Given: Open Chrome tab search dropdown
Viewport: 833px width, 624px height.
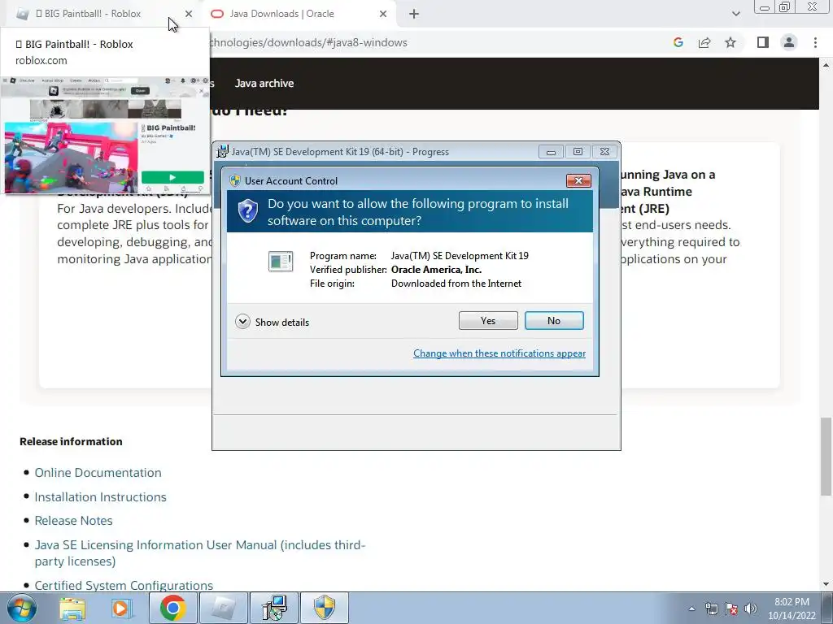Looking at the screenshot, I should [735, 14].
